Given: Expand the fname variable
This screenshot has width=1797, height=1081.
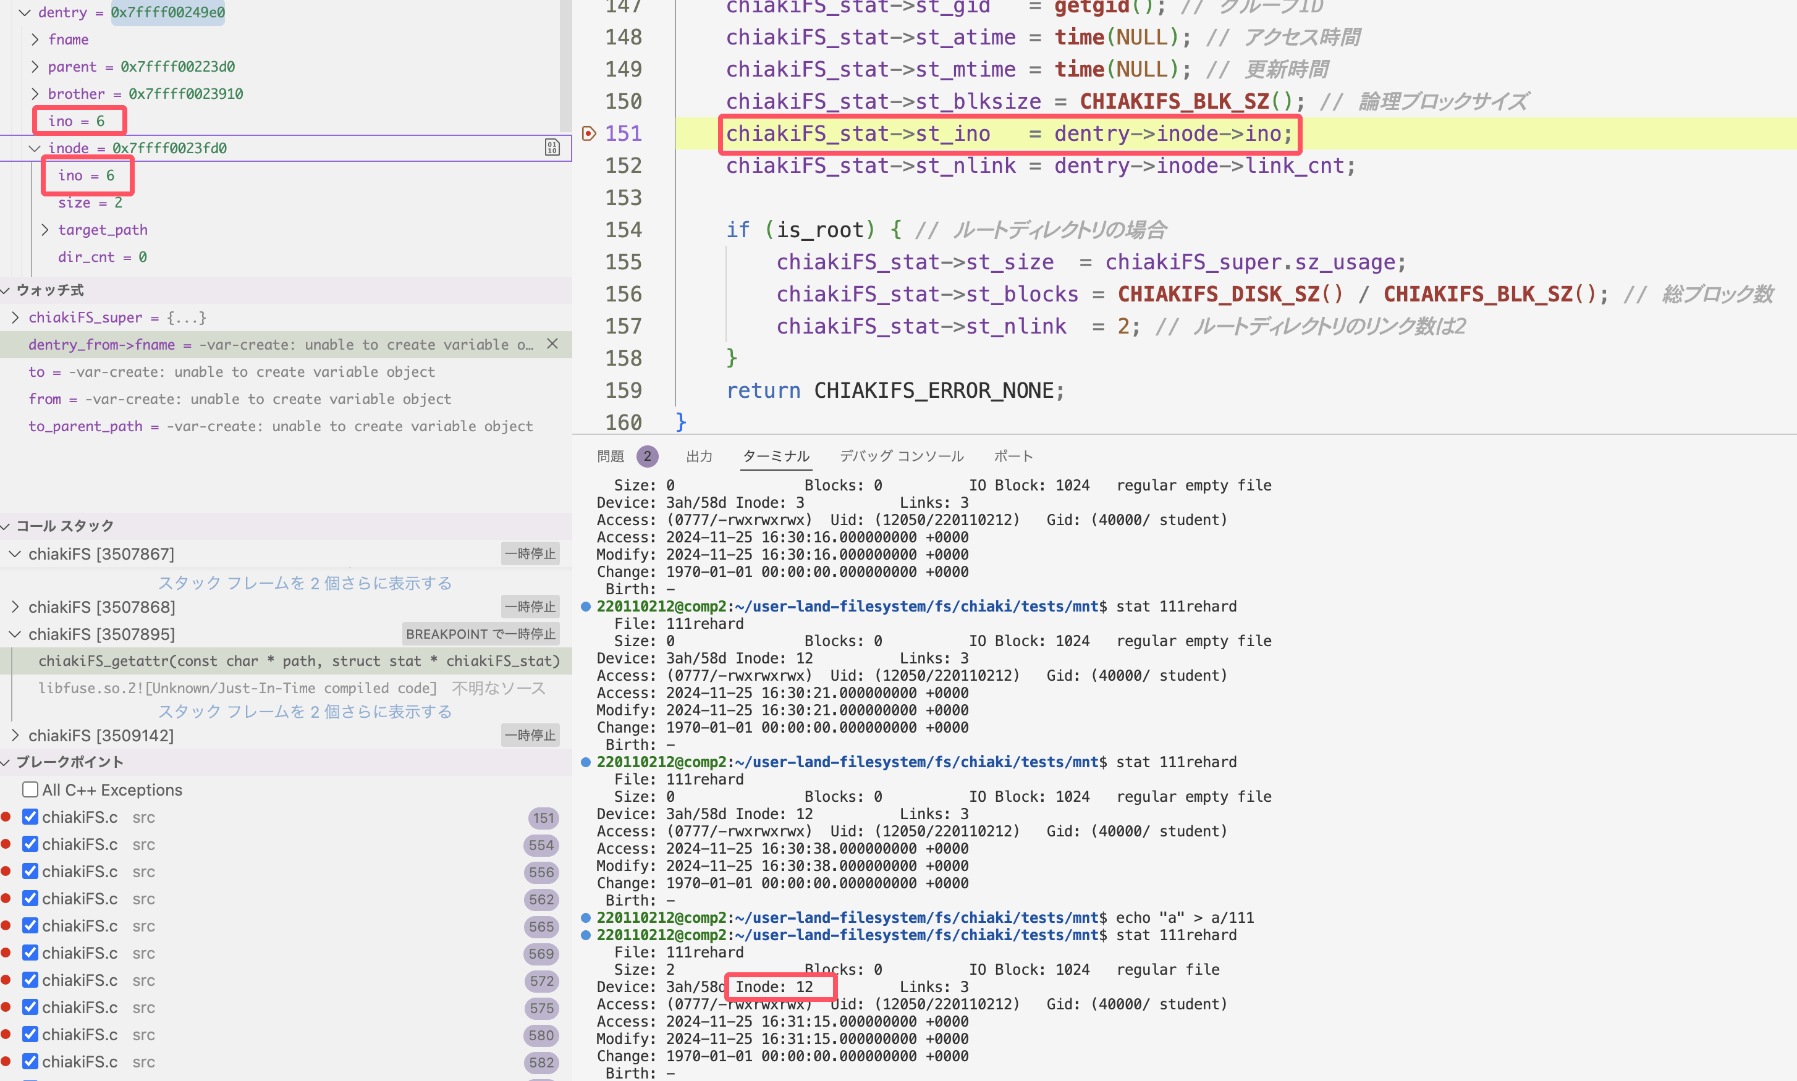Looking at the screenshot, I should pos(35,40).
